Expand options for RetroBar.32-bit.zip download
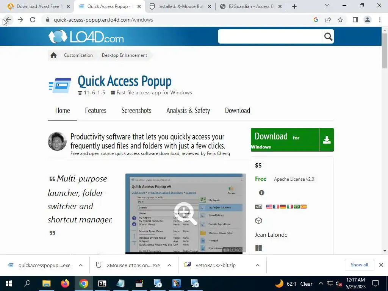Viewport: 388px width, 291px height. coord(258,265)
